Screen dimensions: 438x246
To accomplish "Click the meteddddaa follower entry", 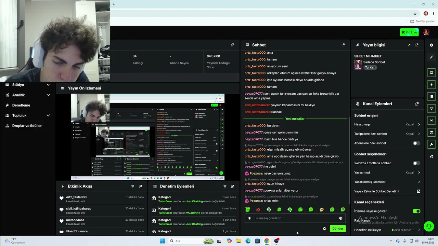I will (75, 220).
